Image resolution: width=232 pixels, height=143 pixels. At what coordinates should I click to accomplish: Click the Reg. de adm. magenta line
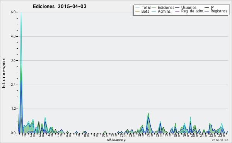click(x=177, y=11)
